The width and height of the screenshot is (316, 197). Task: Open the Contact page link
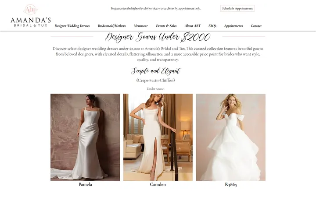256,26
